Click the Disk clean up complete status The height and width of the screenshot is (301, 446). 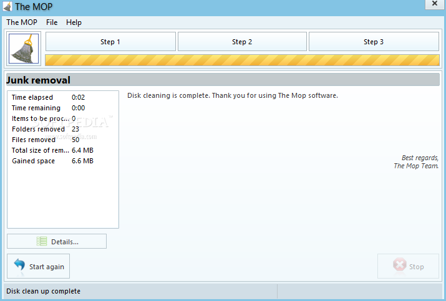point(43,291)
